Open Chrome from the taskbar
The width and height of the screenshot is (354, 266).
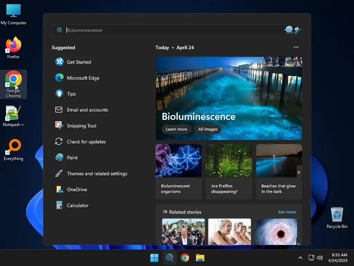coord(185,258)
